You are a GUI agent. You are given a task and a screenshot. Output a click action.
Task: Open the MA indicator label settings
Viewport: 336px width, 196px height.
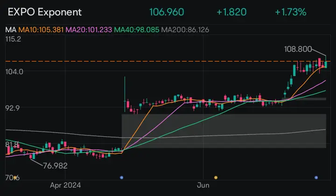click(x=11, y=30)
